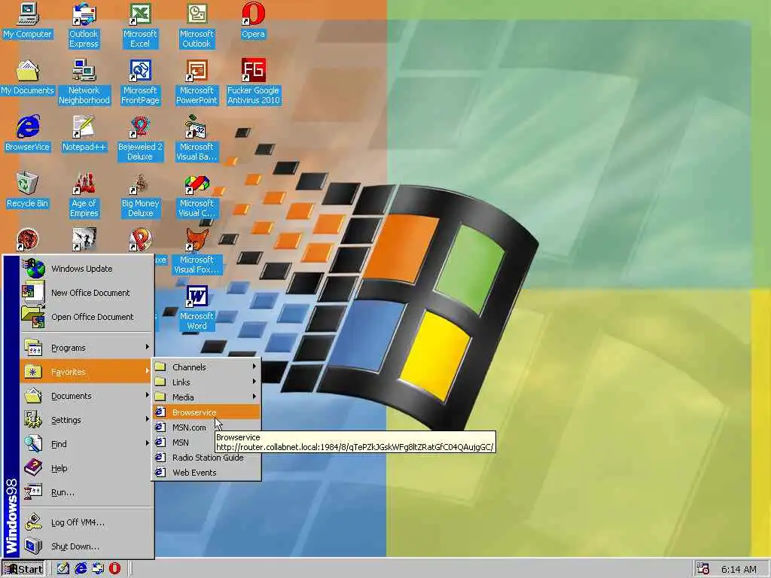Open the Microsoft Visual Ba... desktop shortcut

click(197, 138)
